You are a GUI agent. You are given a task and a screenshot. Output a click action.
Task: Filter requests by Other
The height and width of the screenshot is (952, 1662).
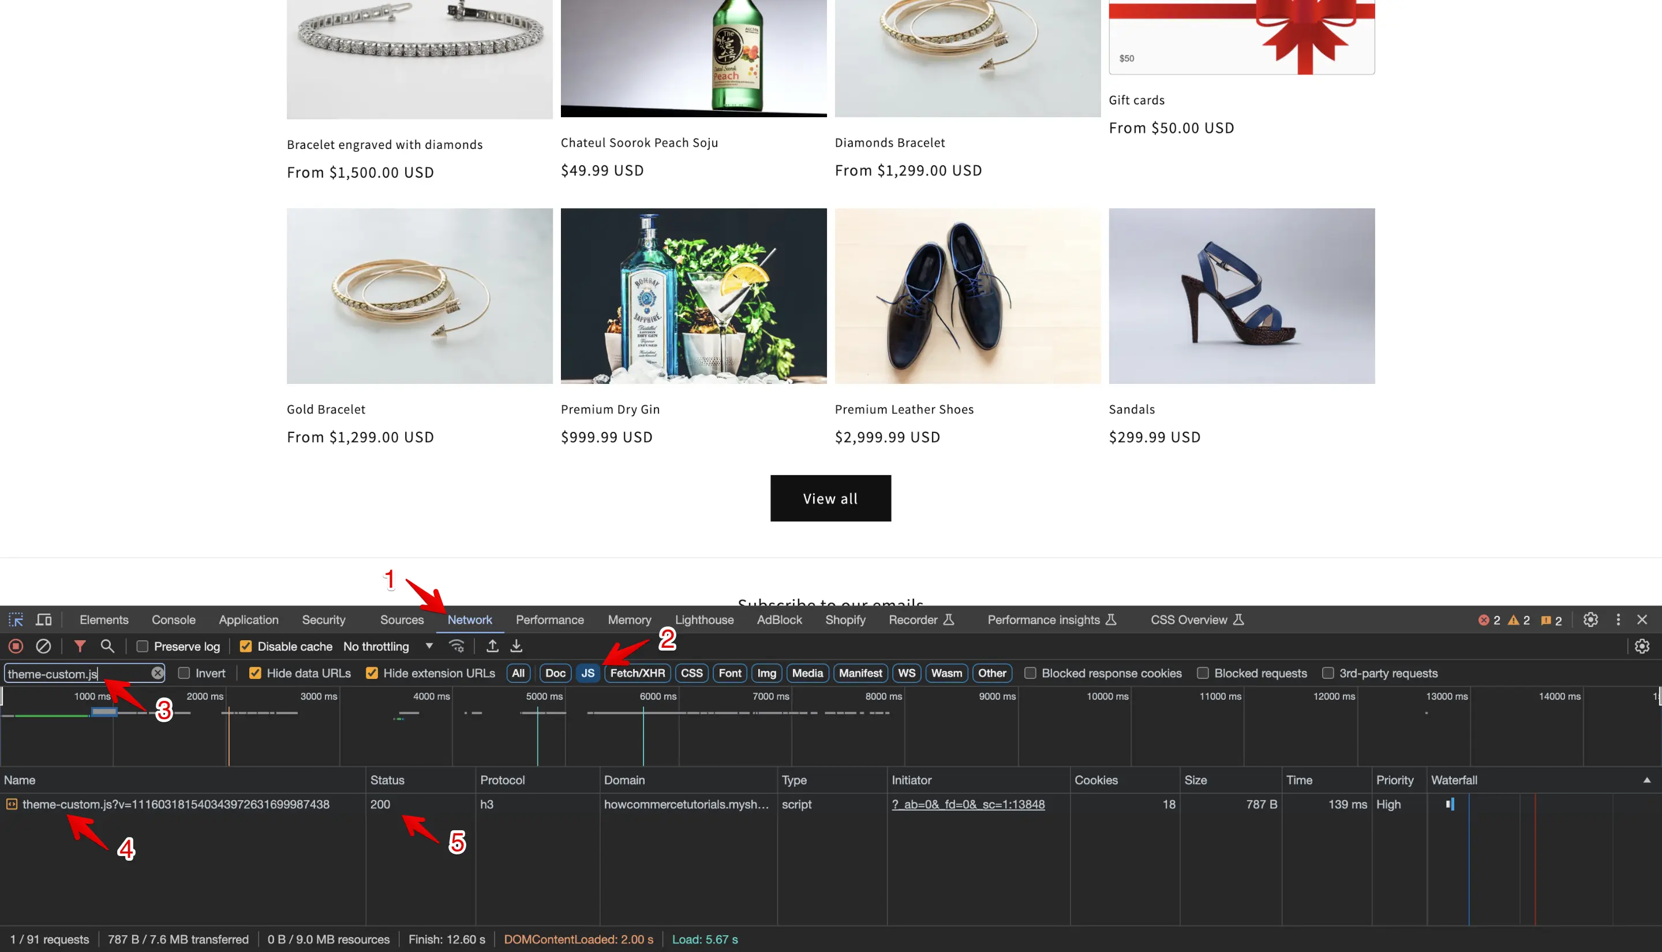[x=991, y=673]
